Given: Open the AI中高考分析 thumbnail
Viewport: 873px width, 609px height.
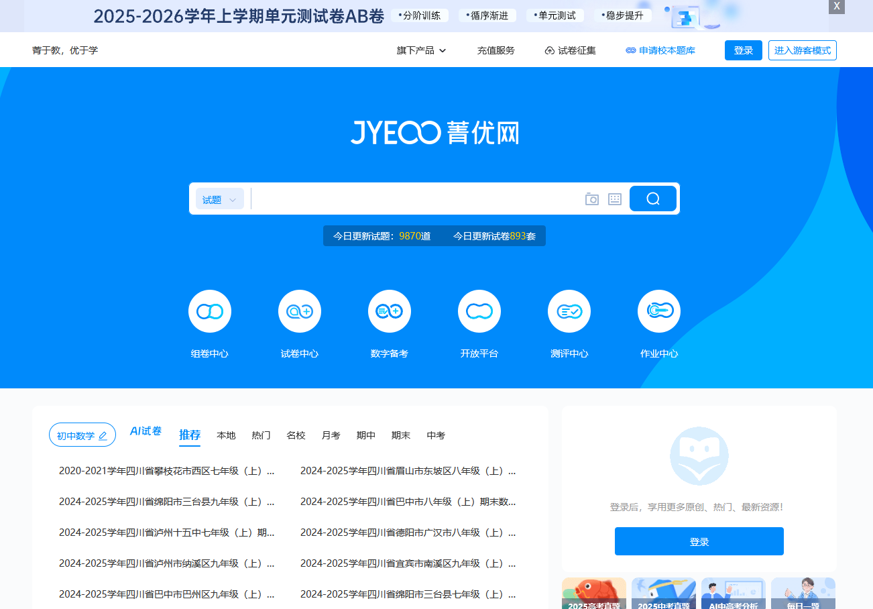Looking at the screenshot, I should tap(734, 594).
